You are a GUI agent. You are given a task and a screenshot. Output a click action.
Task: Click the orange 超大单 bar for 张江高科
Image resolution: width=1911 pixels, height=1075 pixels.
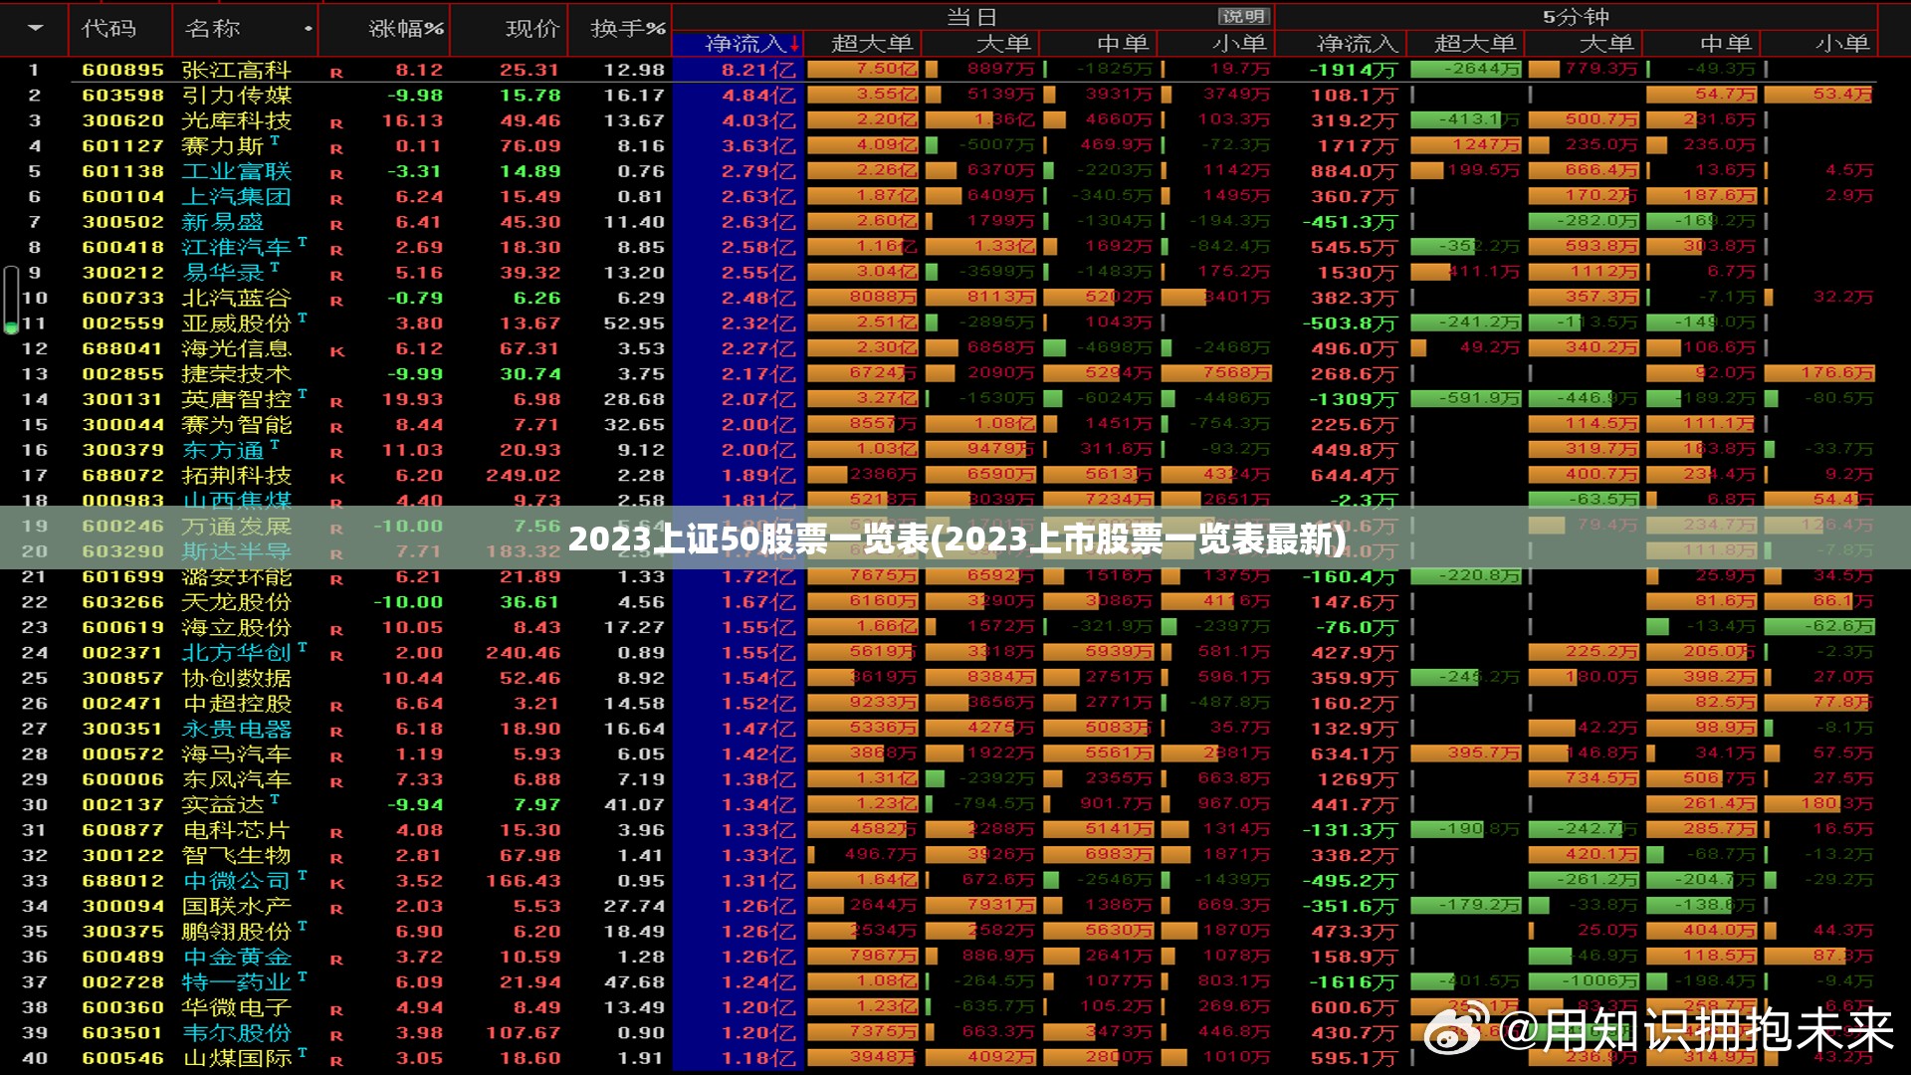coord(863,70)
